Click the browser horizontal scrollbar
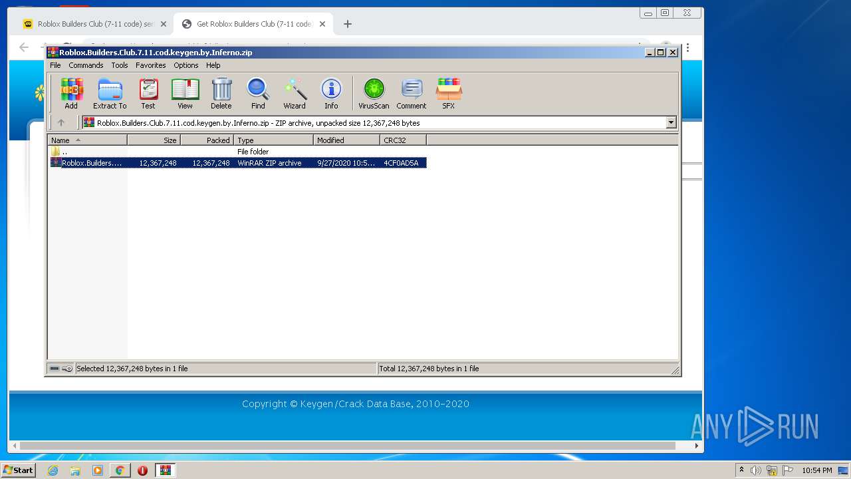 tap(348, 446)
